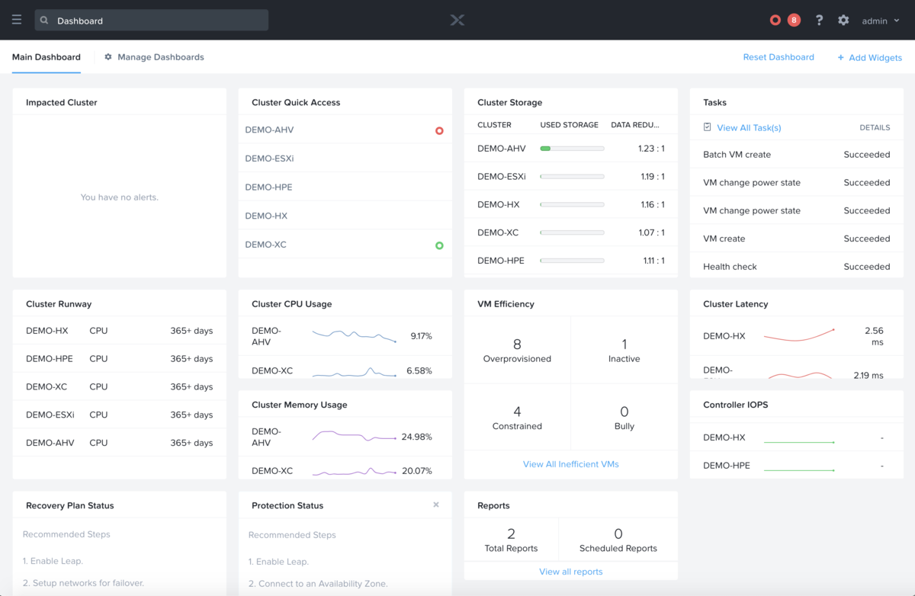
Task: Click the red alert indicator beside DEMO-AHV
Action: click(x=439, y=130)
